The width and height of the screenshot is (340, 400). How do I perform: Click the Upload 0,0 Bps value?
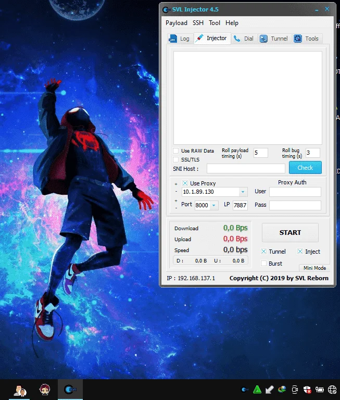pos(235,239)
